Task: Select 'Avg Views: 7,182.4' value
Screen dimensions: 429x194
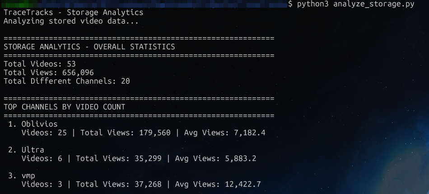Action: point(224,132)
